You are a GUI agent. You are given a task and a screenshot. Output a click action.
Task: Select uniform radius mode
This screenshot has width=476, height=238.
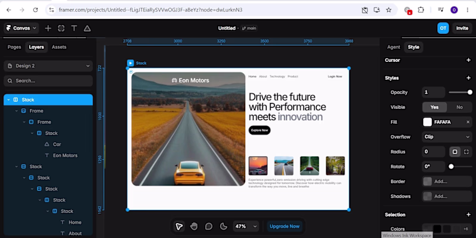click(x=455, y=152)
